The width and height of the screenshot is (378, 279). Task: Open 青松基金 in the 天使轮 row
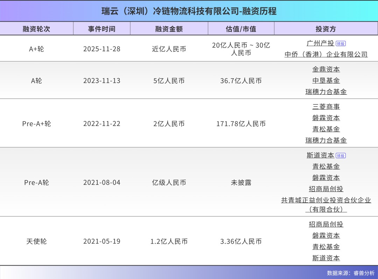tap(326, 246)
